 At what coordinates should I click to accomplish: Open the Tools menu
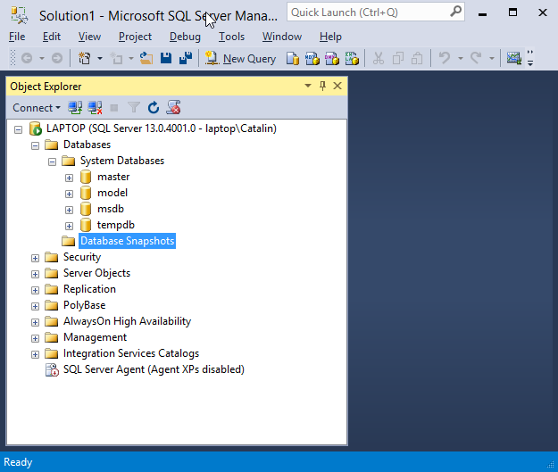231,37
